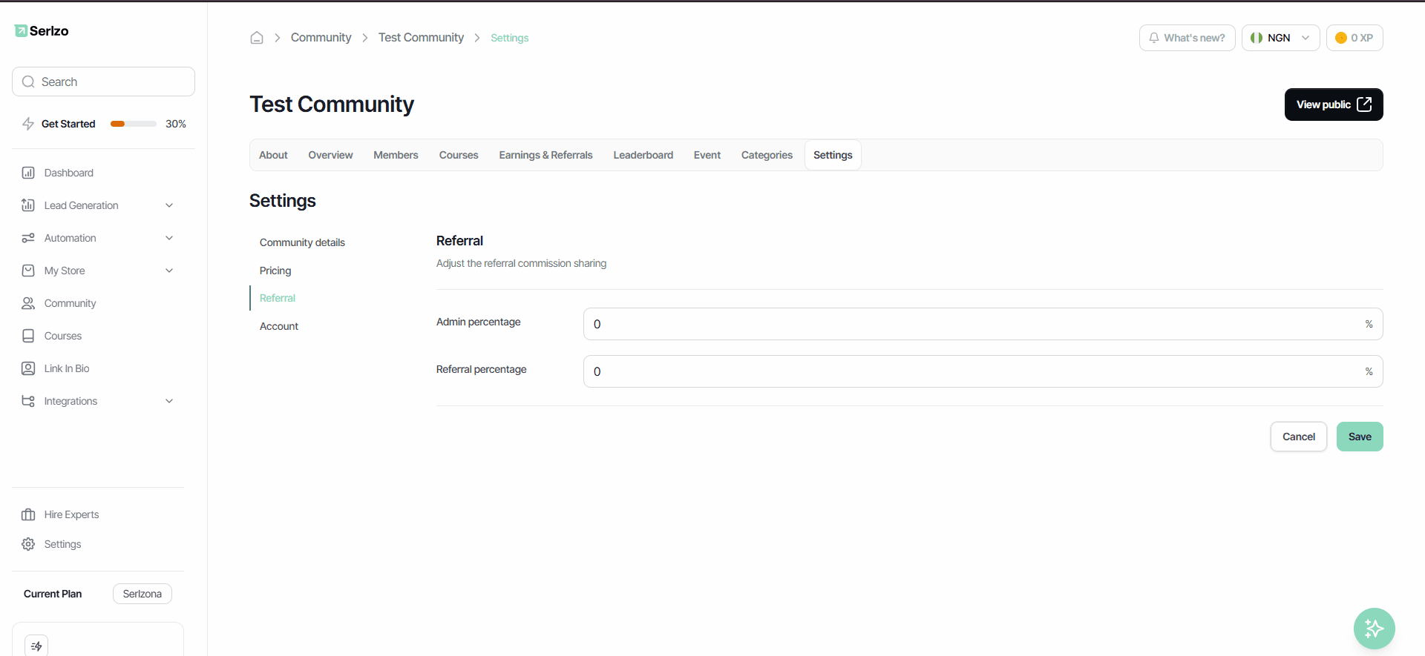Click the Get Started lightning icon
The height and width of the screenshot is (656, 1425).
tap(28, 124)
